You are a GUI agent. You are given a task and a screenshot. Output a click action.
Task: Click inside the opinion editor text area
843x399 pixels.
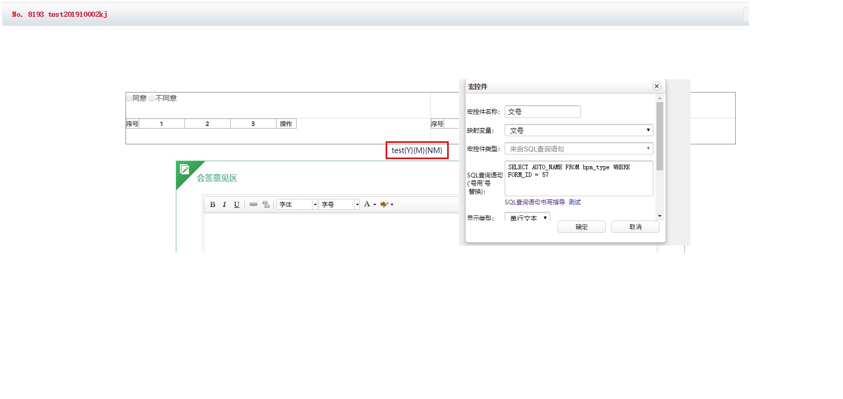coord(331,233)
